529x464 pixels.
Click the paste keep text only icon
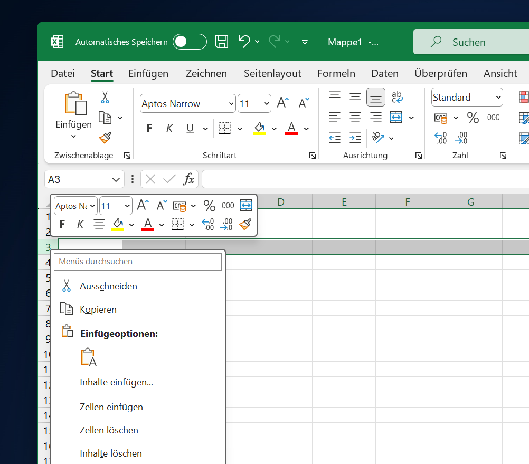tap(89, 357)
